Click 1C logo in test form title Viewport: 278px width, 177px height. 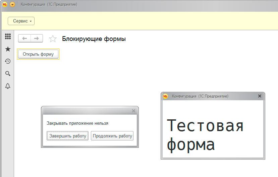pos(165,96)
